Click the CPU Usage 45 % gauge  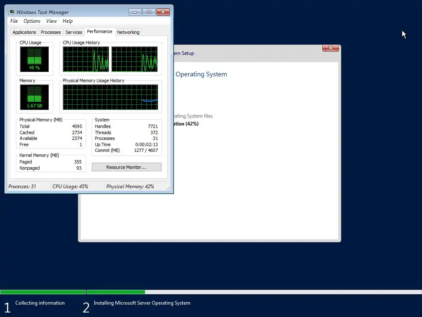[35, 59]
